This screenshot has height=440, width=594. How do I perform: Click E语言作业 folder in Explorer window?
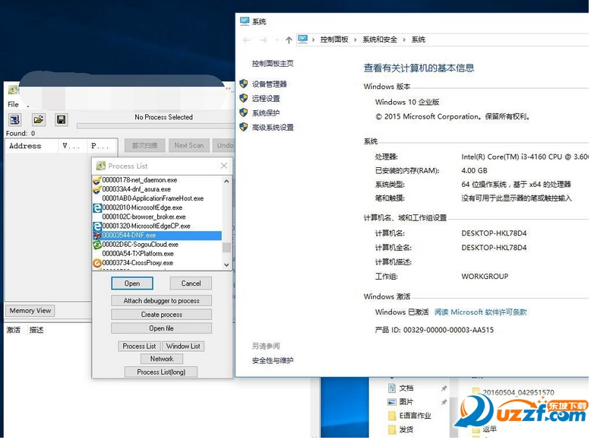pos(415,416)
